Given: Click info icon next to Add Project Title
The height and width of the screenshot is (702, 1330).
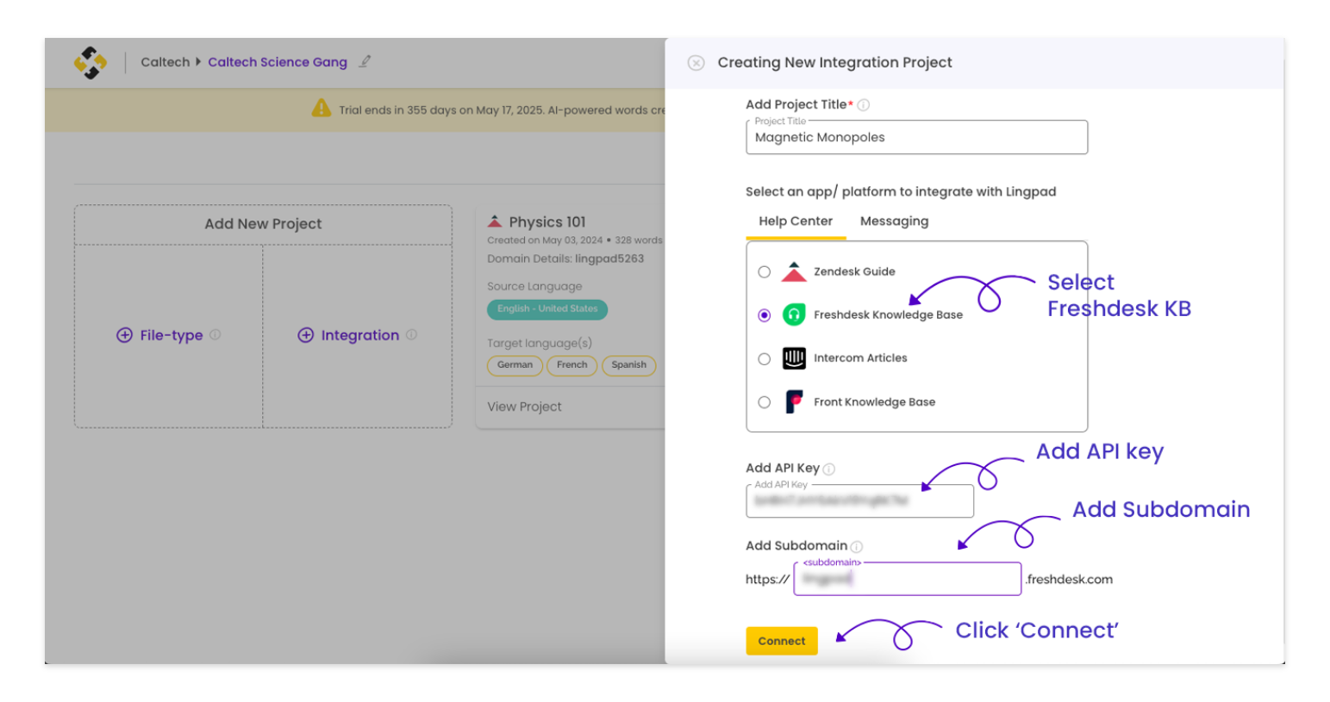Looking at the screenshot, I should point(864,105).
